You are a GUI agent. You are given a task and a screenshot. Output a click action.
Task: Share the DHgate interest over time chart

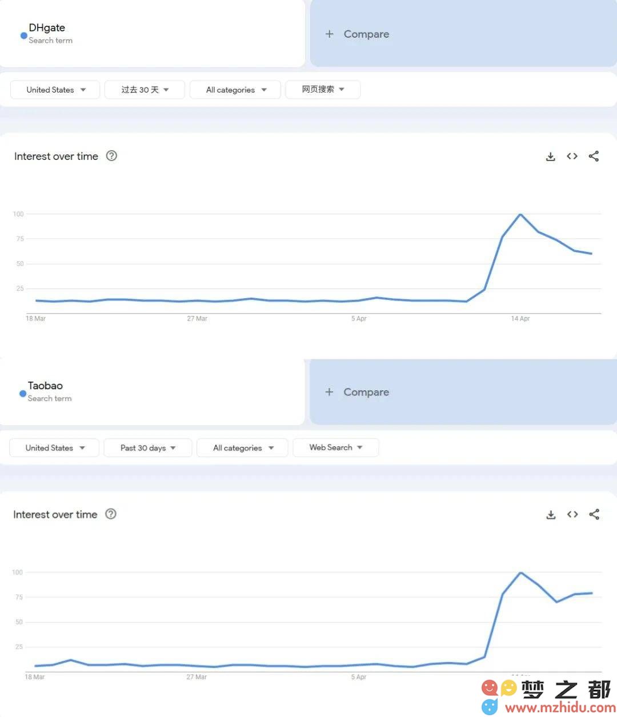[594, 156]
